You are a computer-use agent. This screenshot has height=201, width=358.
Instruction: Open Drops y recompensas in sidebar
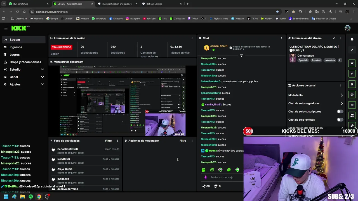(x=23, y=62)
